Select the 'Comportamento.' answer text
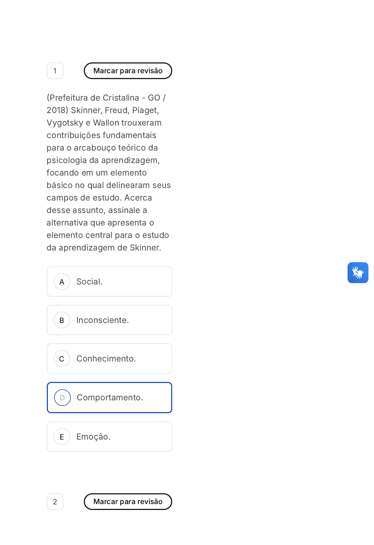Viewport: 374px width, 545px height. pyautogui.click(x=110, y=398)
